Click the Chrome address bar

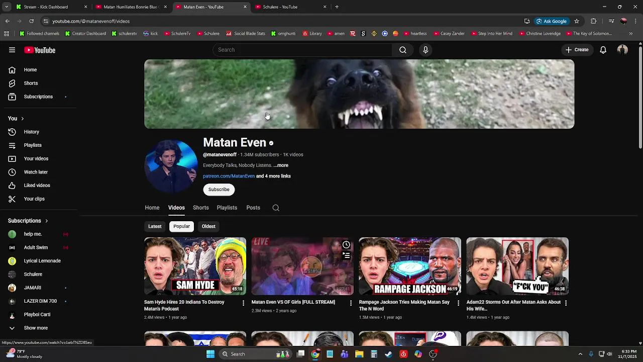[281, 21]
